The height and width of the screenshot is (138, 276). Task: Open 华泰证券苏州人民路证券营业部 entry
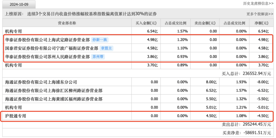coord(47,57)
